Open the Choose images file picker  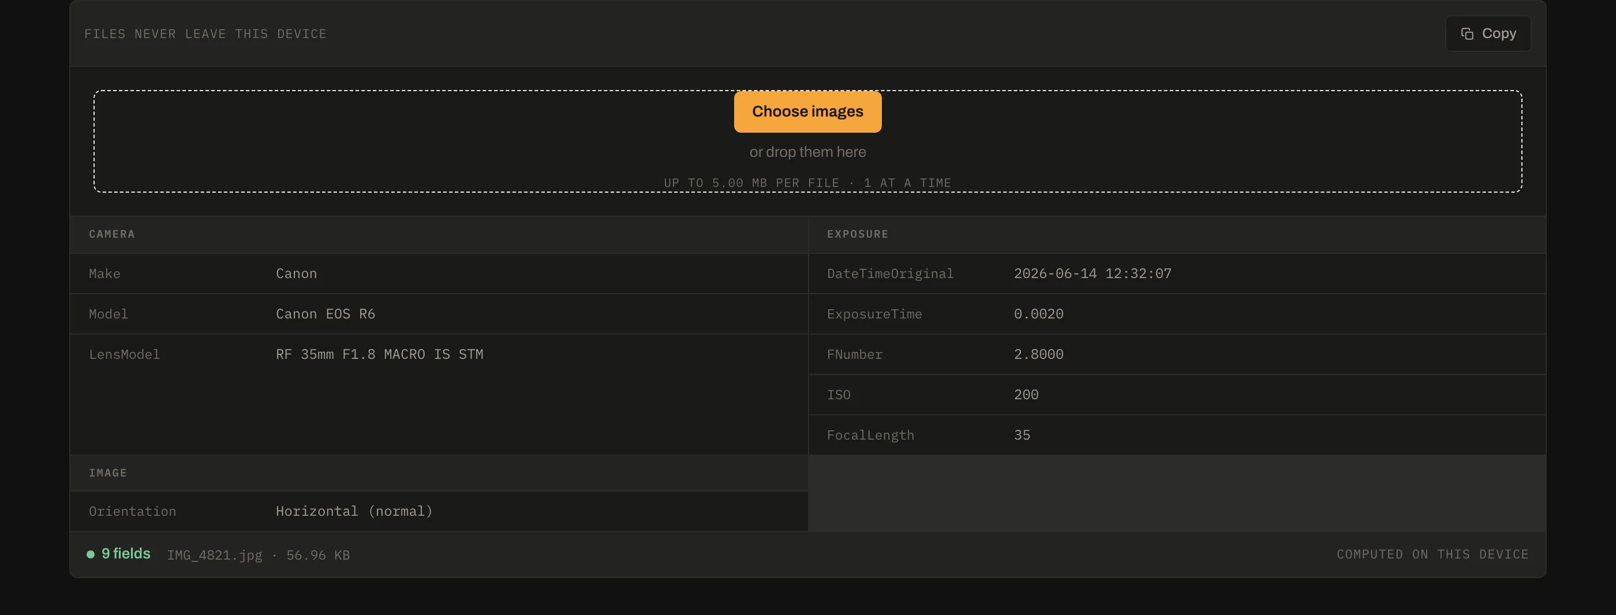tap(807, 111)
